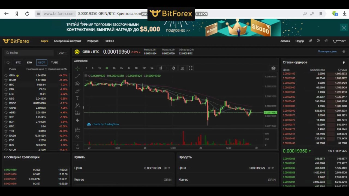Open the Реферал menu item
The image size is (349, 196).
[x=93, y=41]
